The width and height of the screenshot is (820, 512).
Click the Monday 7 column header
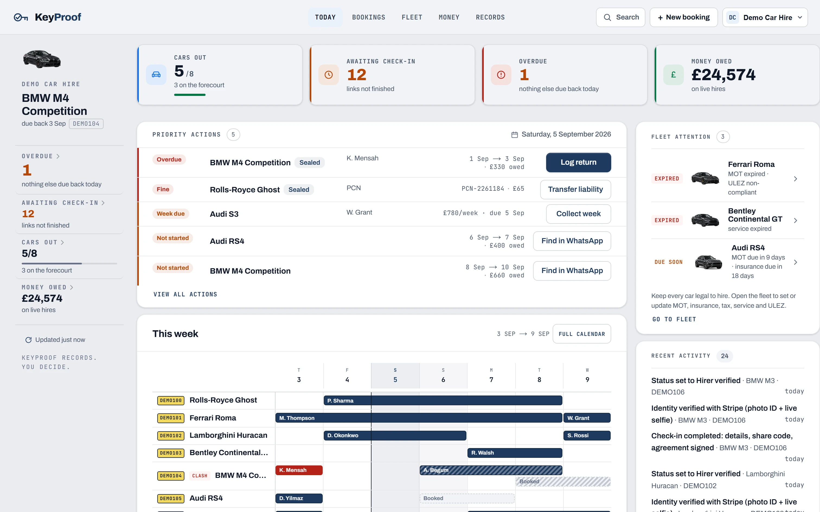pyautogui.click(x=491, y=375)
